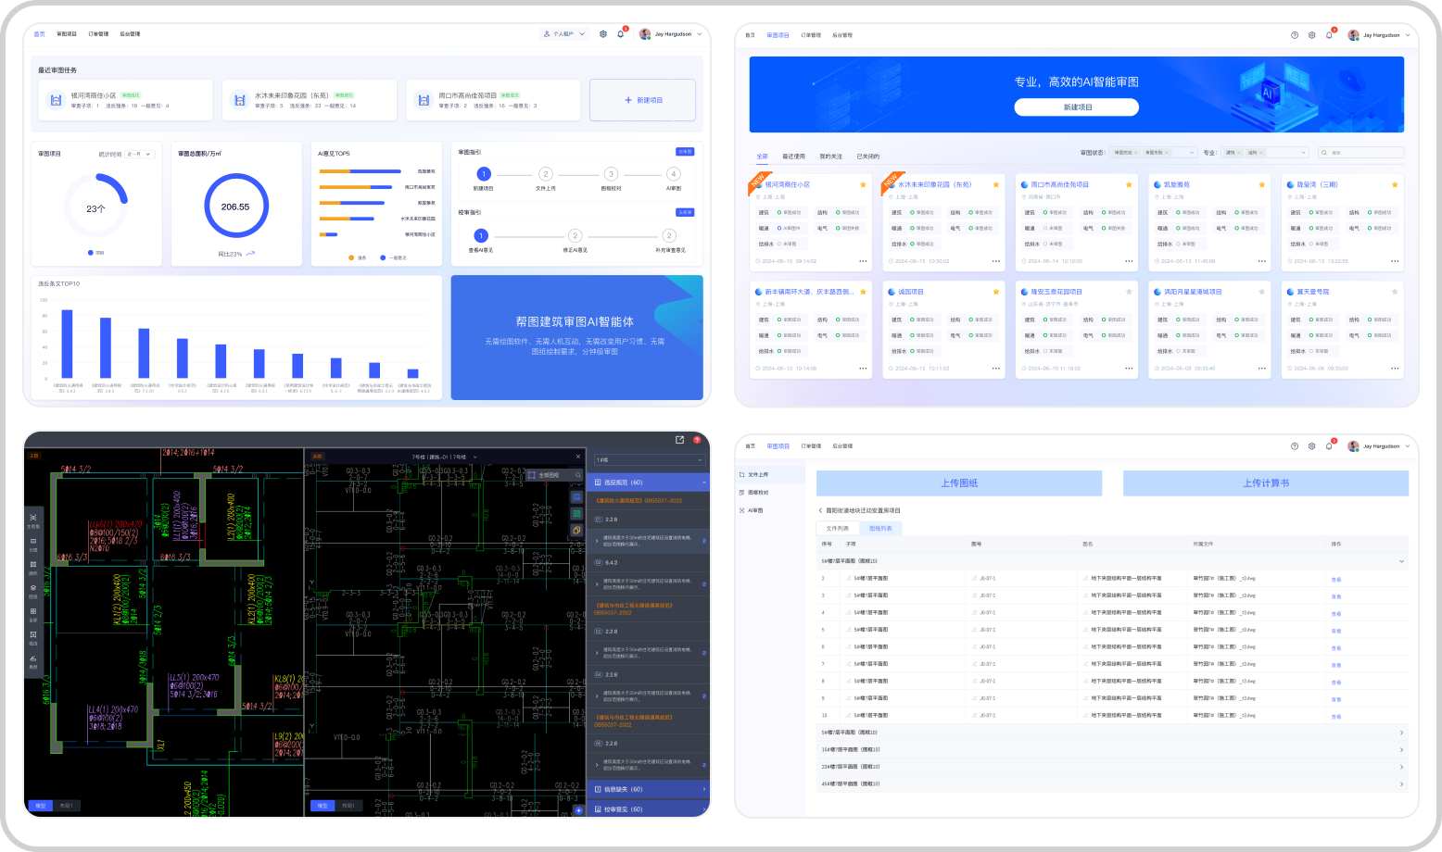Switch to the 文件列表 tab
The image size is (1442, 852).
837,528
